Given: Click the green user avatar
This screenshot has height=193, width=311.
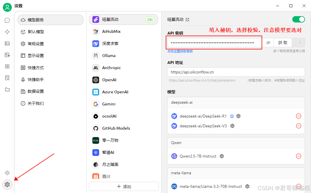Looking at the screenshot, I should click(7, 7).
